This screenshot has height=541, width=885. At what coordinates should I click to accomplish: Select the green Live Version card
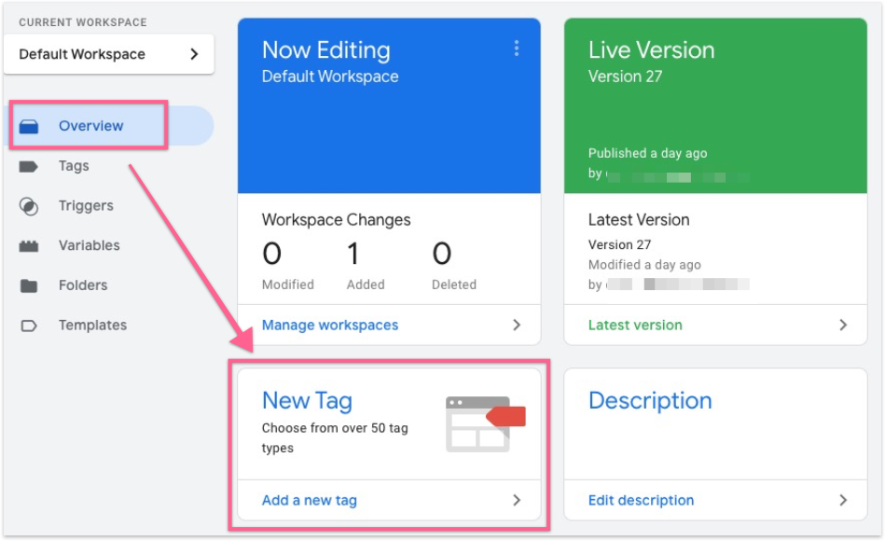point(715,105)
